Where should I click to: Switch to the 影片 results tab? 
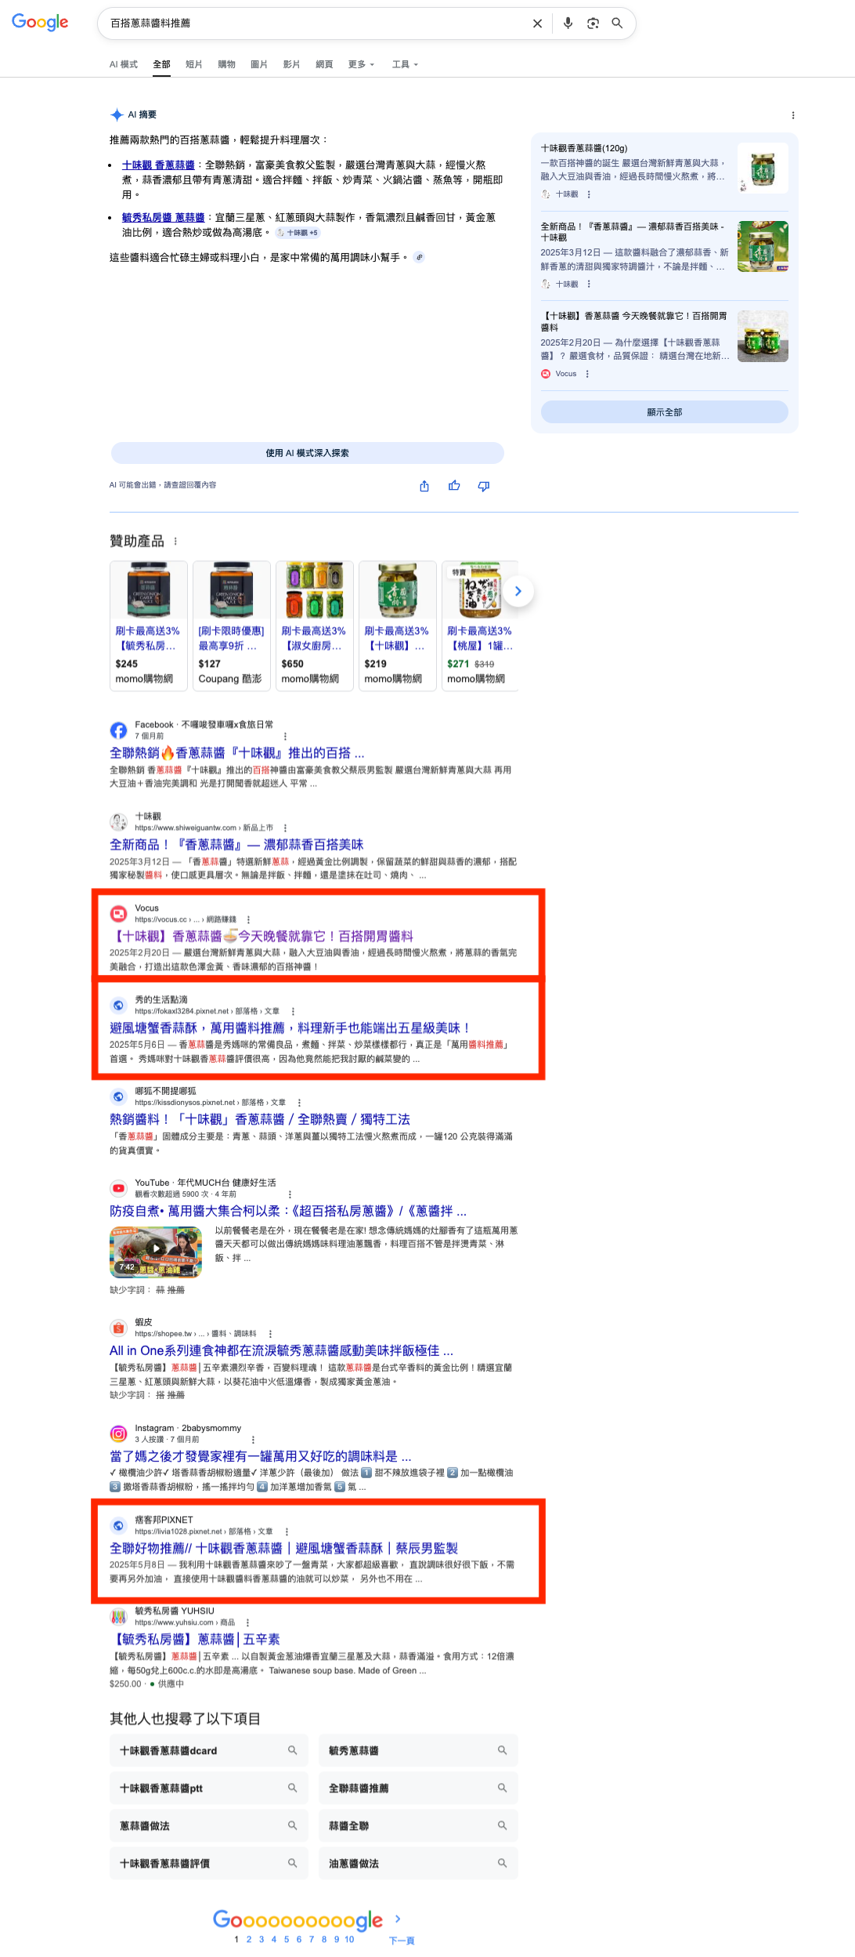tap(291, 64)
